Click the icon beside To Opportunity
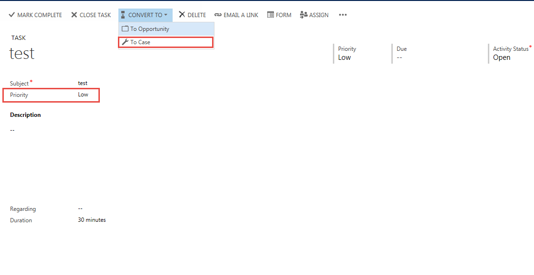Screen dimensions: 534x275 [x=126, y=29]
